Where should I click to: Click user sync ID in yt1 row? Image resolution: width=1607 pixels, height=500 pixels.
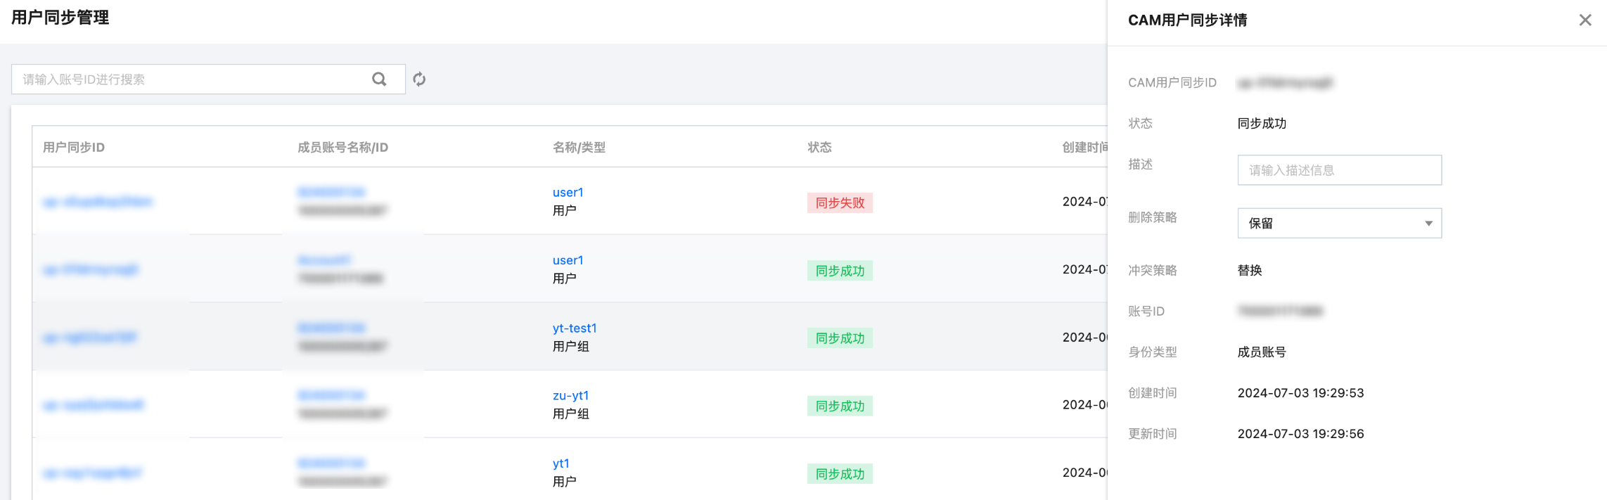tap(92, 473)
